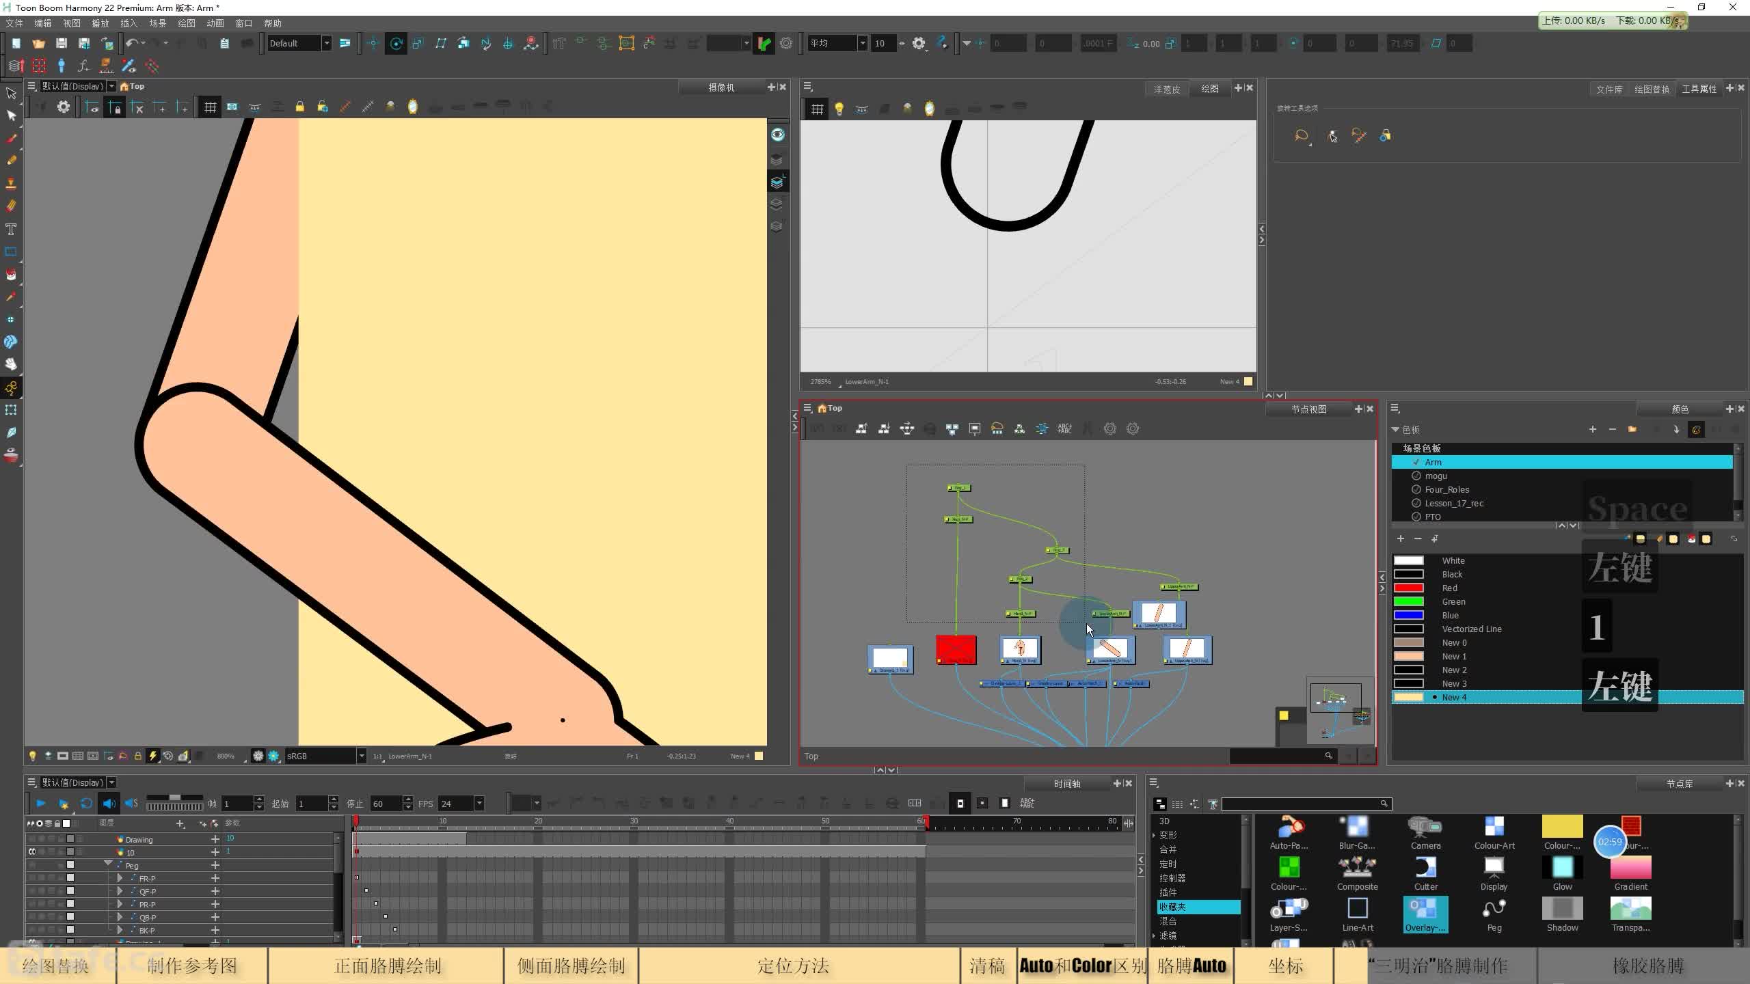Select the Camera node in node library

[x=1425, y=833]
